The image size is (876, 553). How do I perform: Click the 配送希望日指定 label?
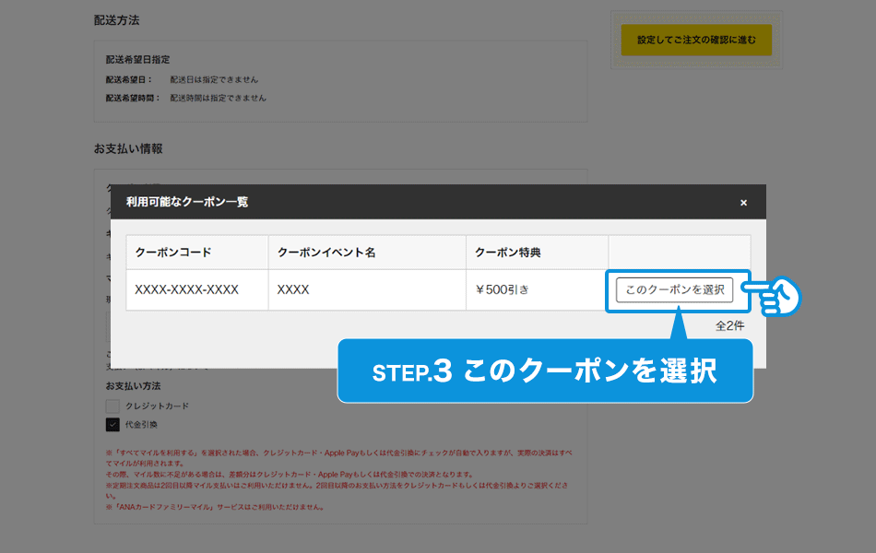pyautogui.click(x=137, y=60)
